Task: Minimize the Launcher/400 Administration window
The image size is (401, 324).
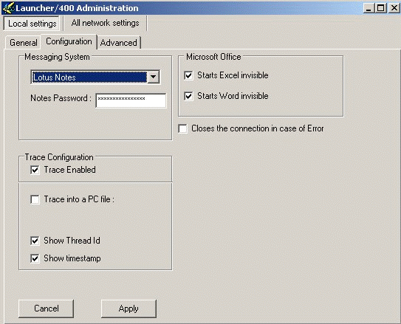Action: 369,8
